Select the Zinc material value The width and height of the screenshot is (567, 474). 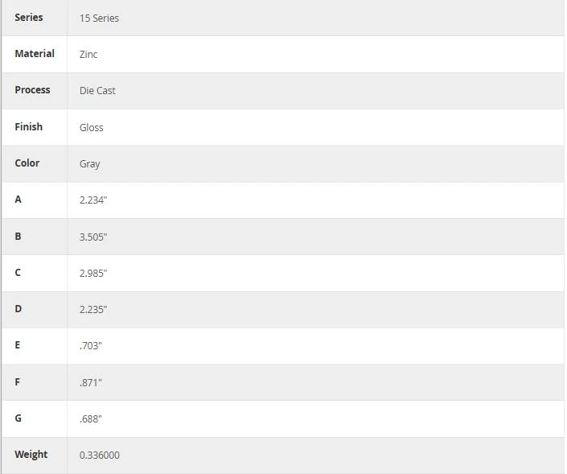pyautogui.click(x=88, y=54)
